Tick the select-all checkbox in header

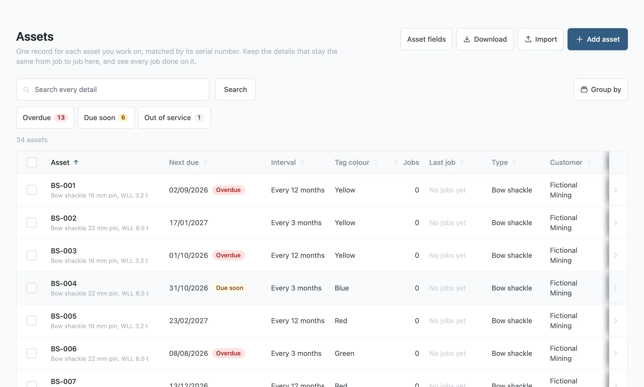[32, 163]
